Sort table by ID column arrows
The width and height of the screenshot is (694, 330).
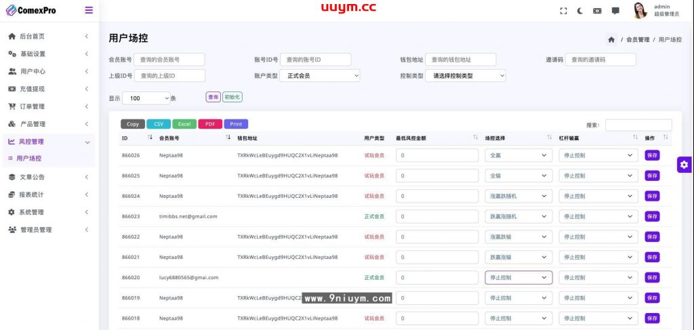[x=150, y=138]
